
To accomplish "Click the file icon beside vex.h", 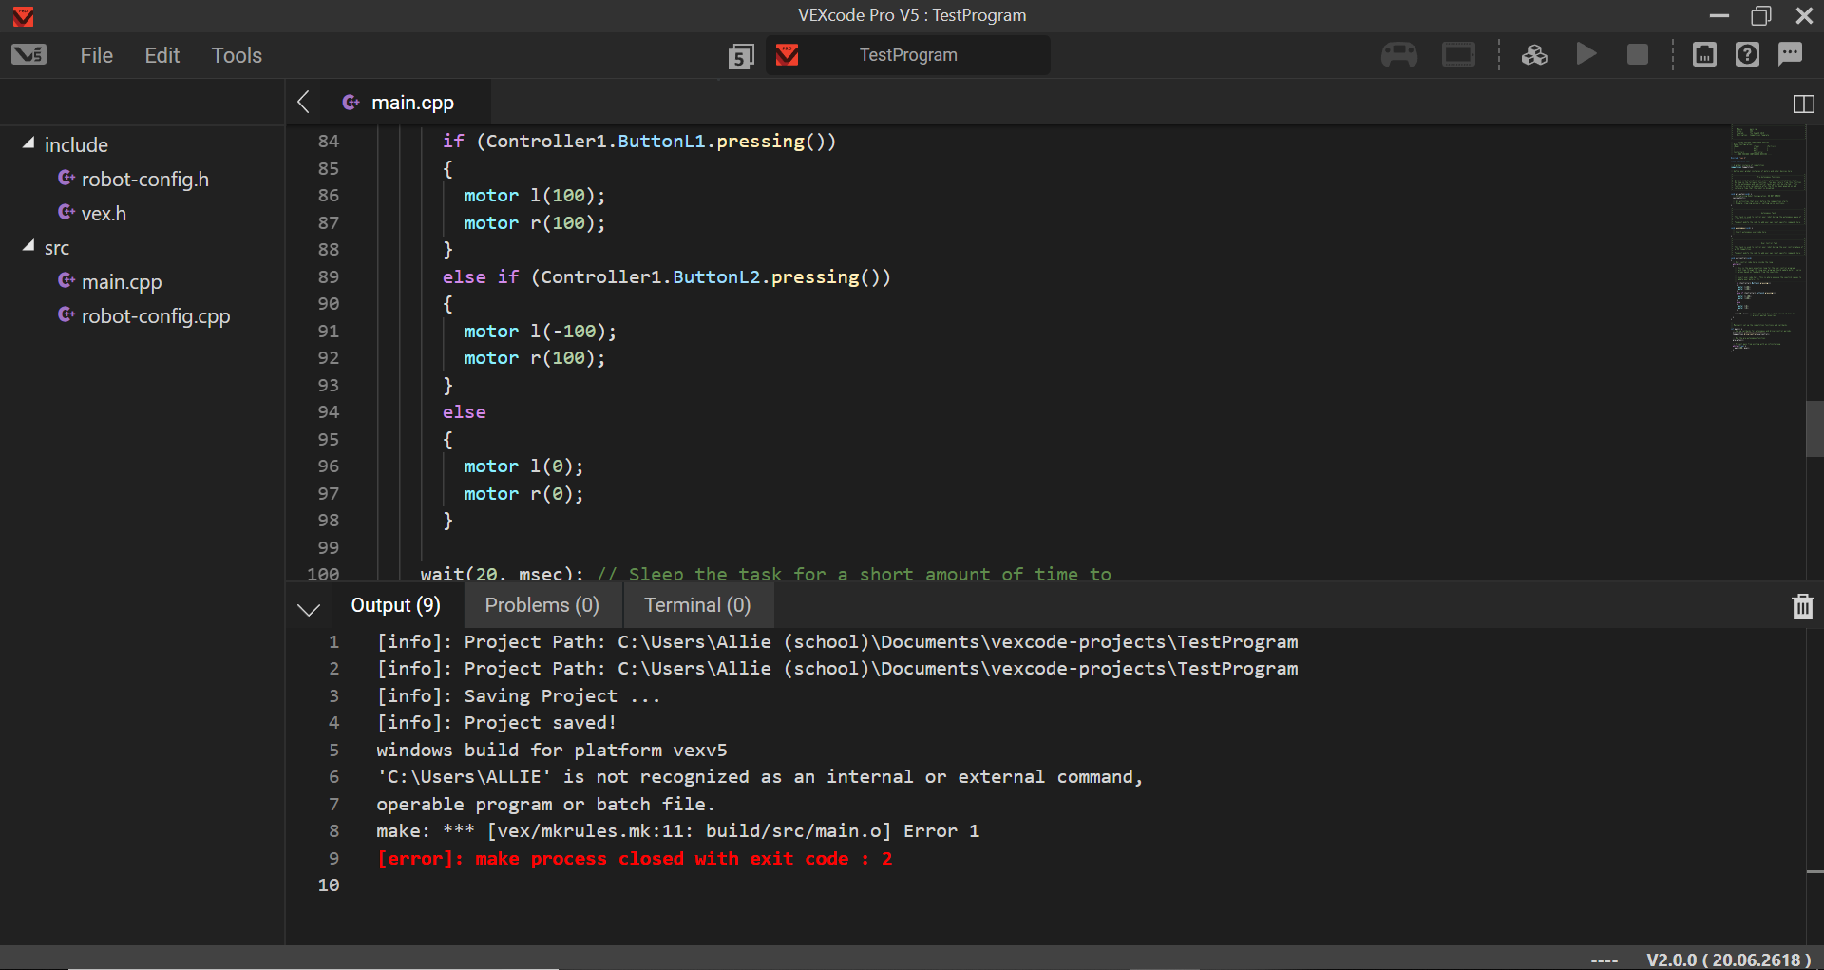I will pos(66,212).
